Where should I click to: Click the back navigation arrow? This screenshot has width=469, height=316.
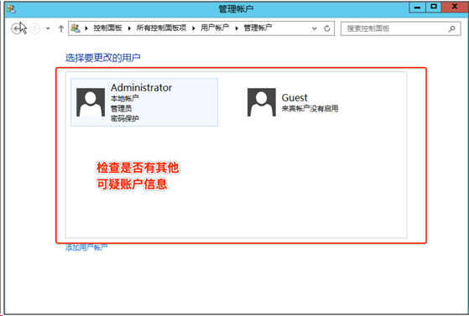click(x=16, y=28)
